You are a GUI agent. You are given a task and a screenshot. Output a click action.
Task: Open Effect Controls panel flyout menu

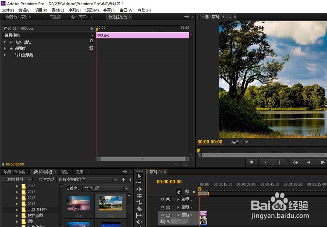click(x=187, y=17)
